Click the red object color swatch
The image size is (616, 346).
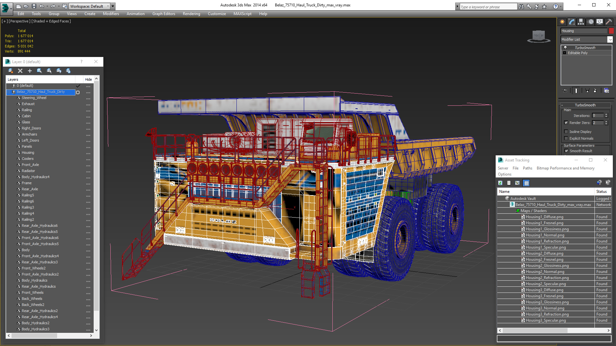point(611,31)
